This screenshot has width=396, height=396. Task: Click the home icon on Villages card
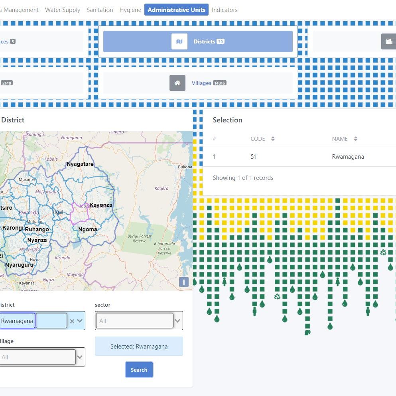coord(177,83)
